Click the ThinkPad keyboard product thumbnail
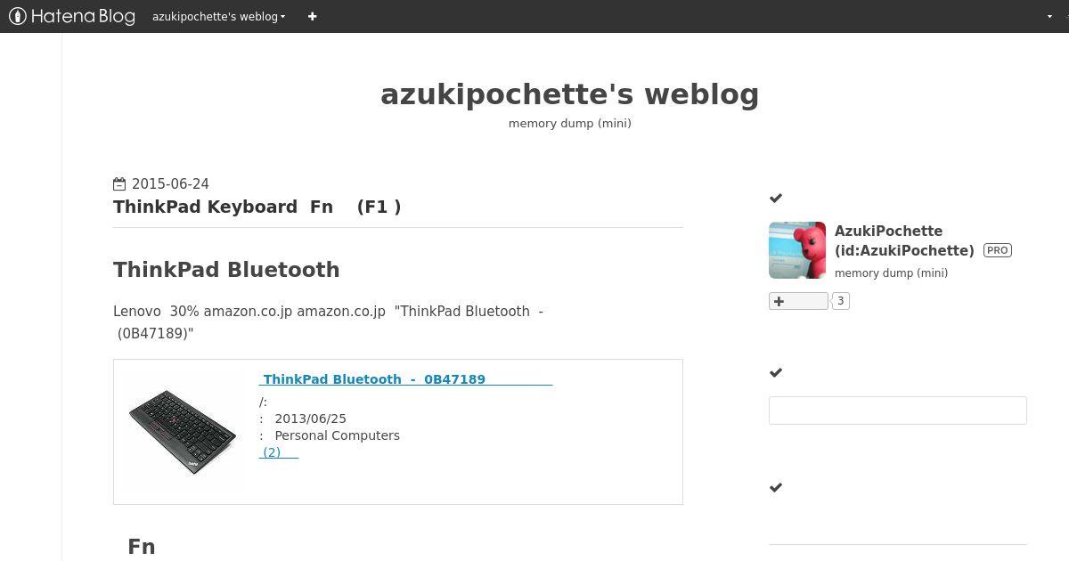Image resolution: width=1069 pixels, height=561 pixels. coord(183,432)
